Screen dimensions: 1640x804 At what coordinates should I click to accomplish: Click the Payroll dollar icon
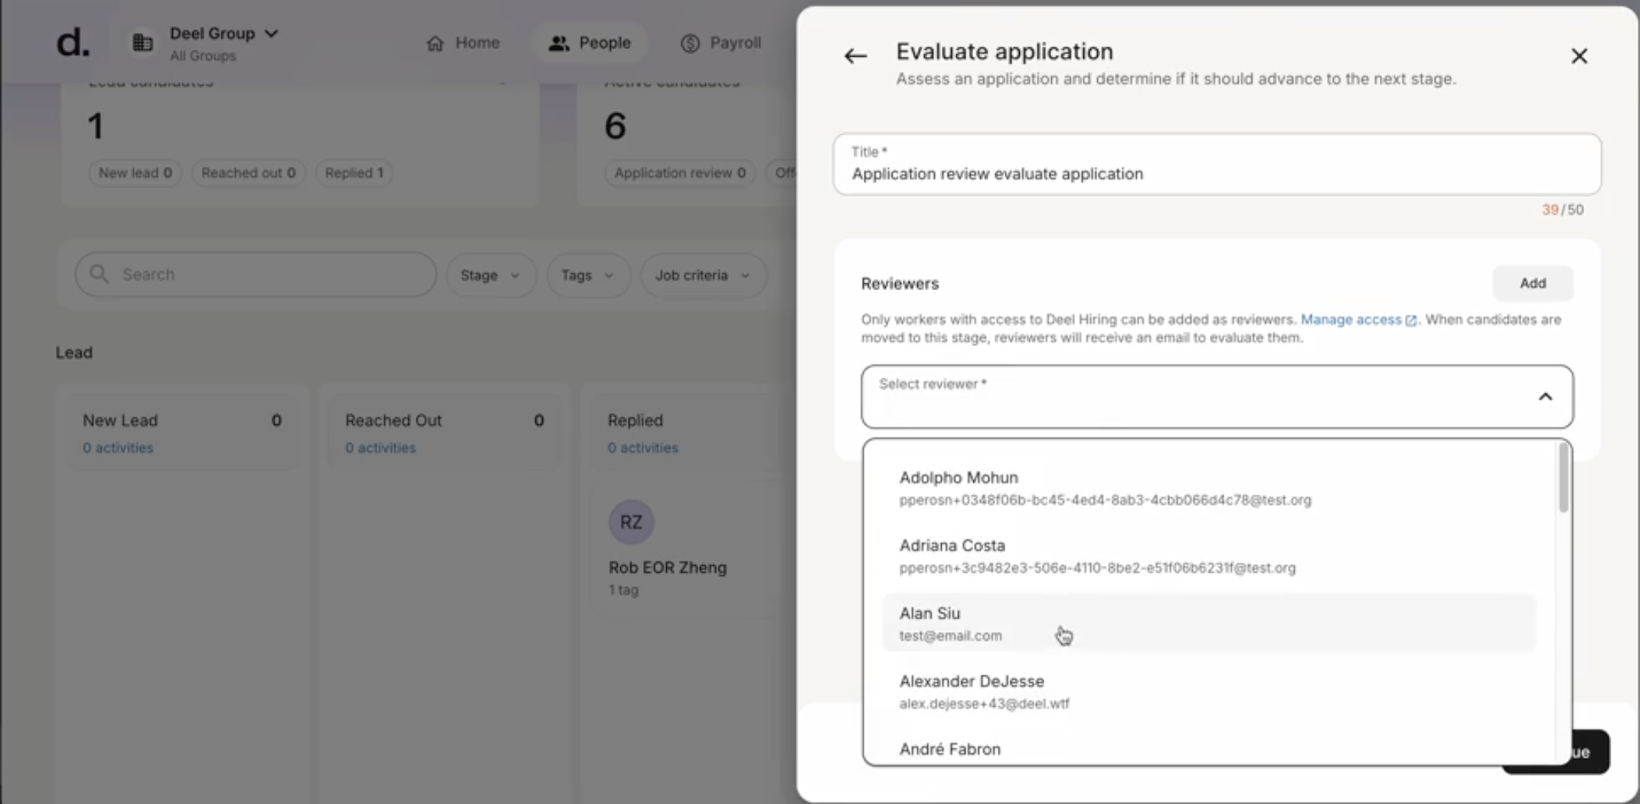690,43
